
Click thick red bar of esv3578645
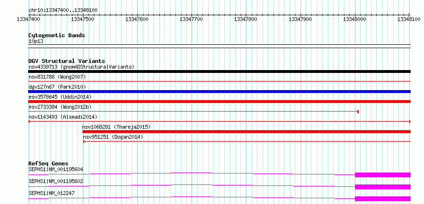point(219,102)
